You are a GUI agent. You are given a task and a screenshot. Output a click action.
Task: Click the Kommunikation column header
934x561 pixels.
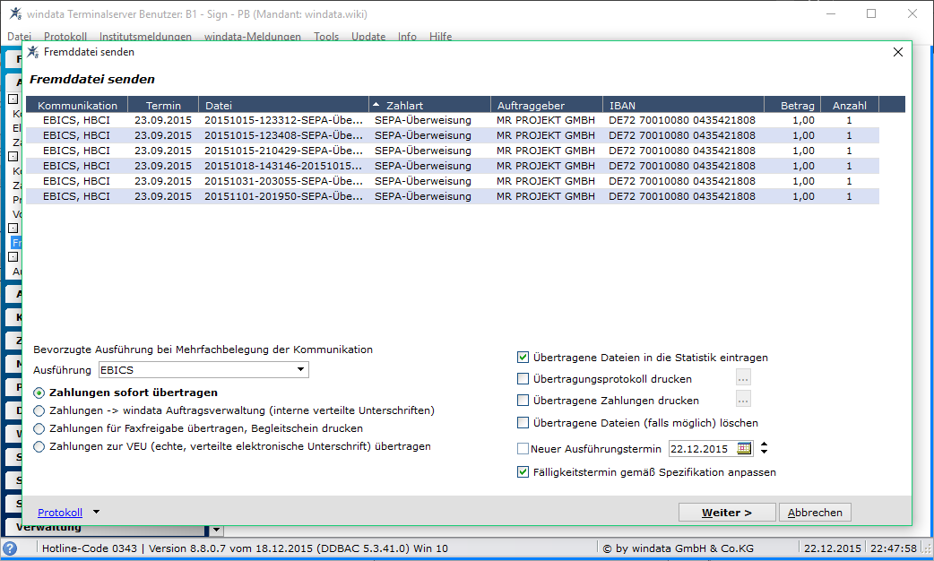click(x=77, y=106)
